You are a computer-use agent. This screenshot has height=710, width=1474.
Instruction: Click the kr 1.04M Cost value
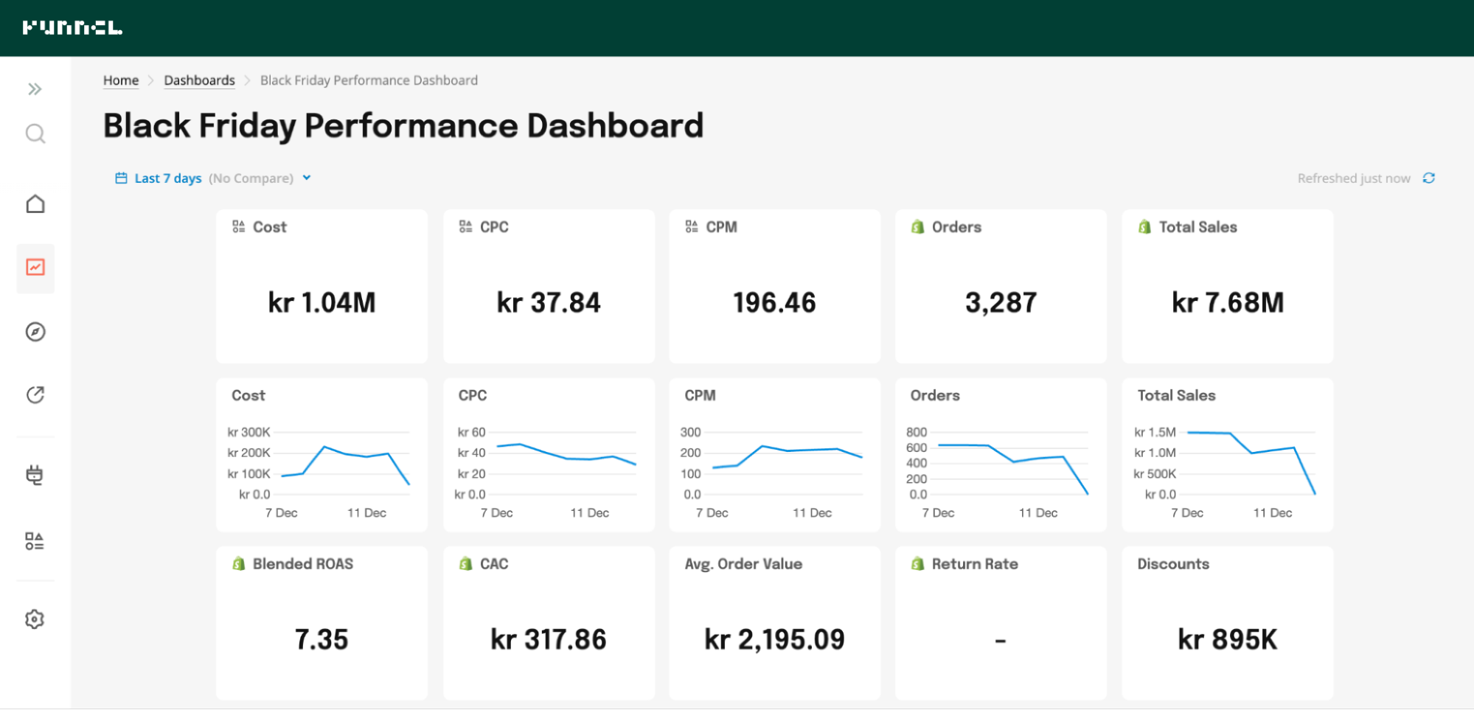tap(321, 302)
